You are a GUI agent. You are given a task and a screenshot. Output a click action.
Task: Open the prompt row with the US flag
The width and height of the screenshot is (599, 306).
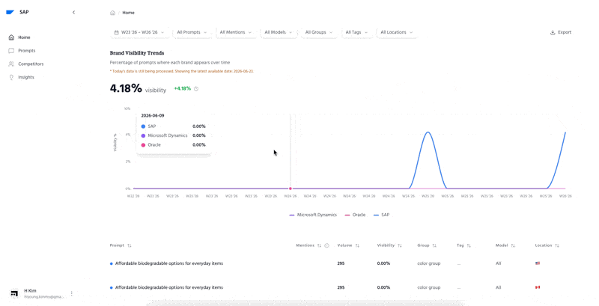(x=338, y=263)
